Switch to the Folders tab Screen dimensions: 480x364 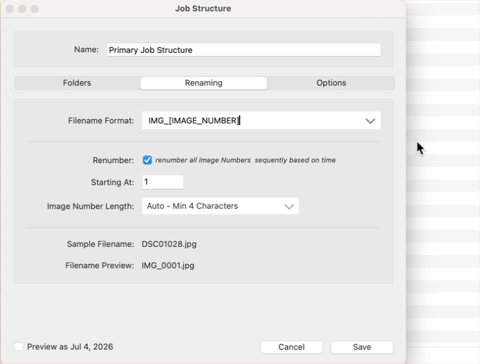point(77,83)
